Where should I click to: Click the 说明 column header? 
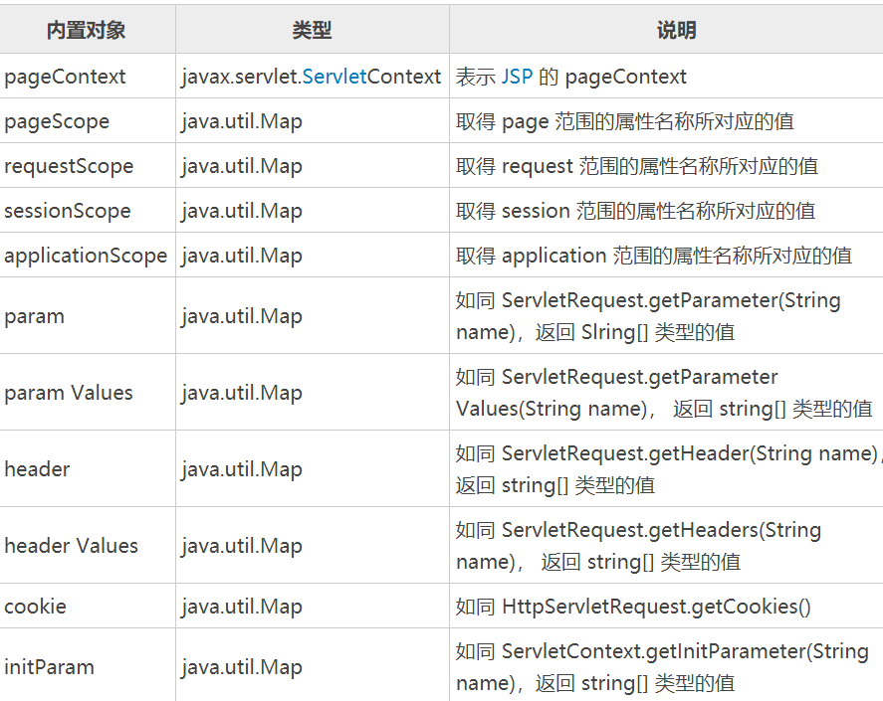coord(676,31)
